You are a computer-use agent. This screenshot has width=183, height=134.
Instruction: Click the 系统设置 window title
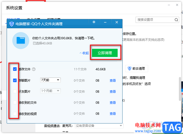click(14, 8)
